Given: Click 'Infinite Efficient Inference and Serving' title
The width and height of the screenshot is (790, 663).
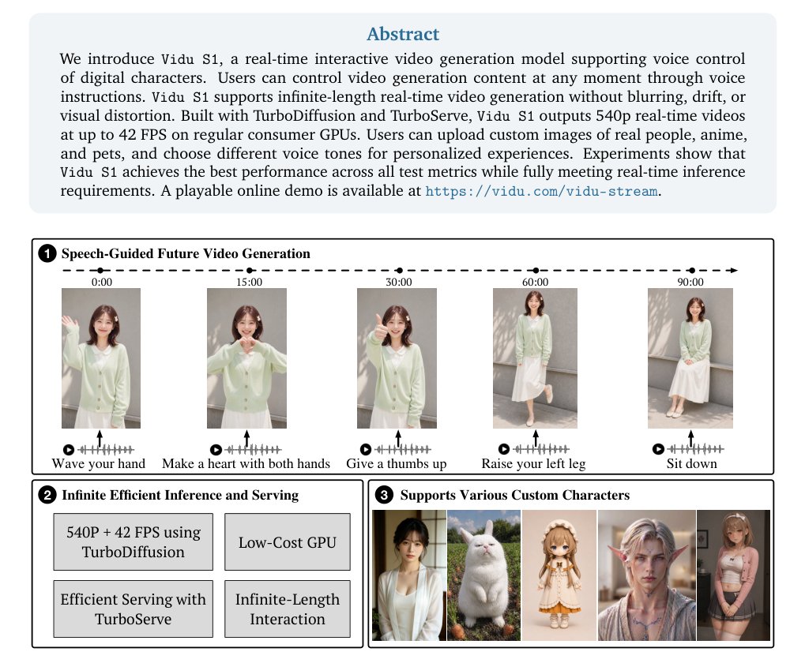Looking at the screenshot, I should [x=180, y=496].
